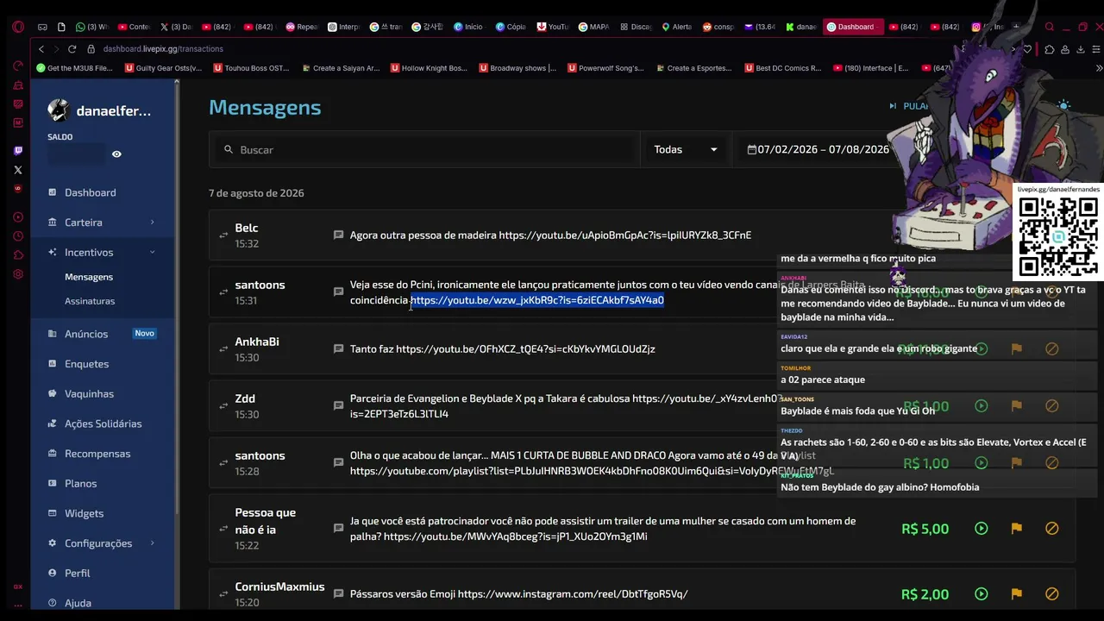Expand the Configurações submenu chevron
Viewport: 1104px width, 621px height.
click(x=152, y=543)
